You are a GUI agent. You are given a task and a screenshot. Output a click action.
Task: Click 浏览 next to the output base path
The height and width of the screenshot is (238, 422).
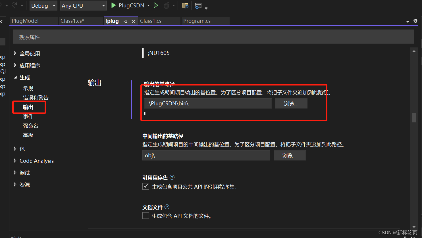tap(291, 103)
